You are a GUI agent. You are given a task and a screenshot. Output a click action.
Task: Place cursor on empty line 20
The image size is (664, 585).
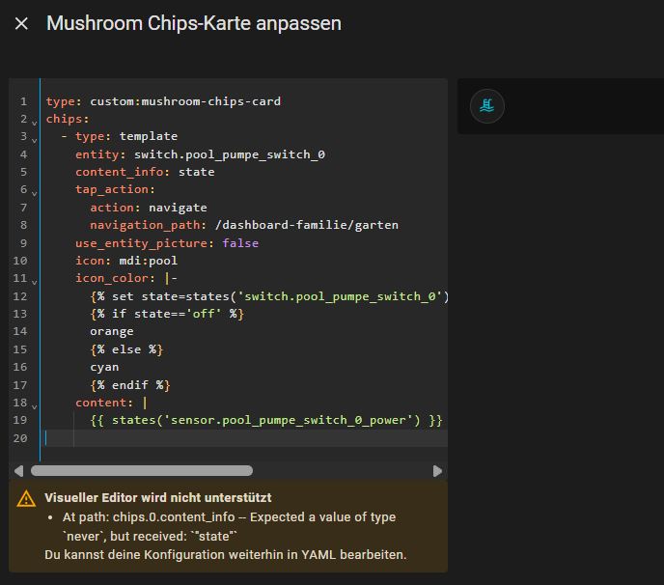pyautogui.click(x=245, y=438)
